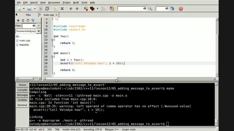Viewport: 234px width, 131px height.
Task: Open the new file template dropdown arrow
Action: [x=24, y=9]
